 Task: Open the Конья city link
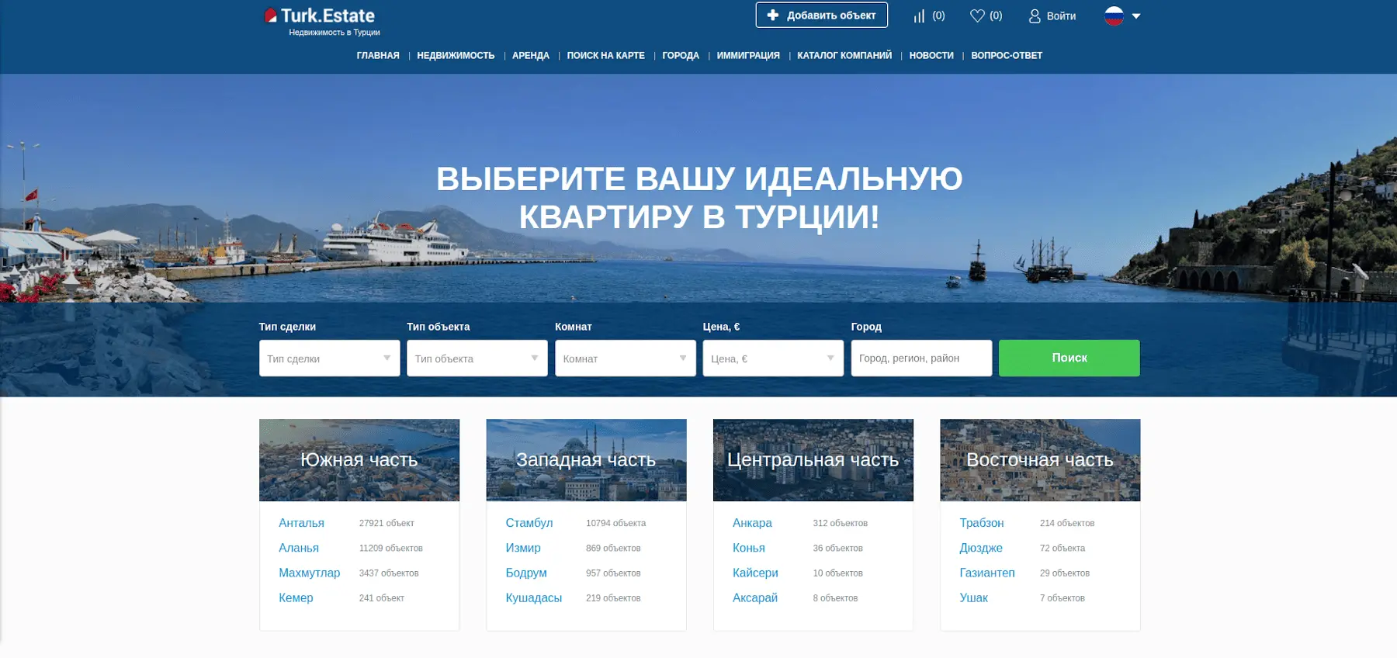pos(749,548)
